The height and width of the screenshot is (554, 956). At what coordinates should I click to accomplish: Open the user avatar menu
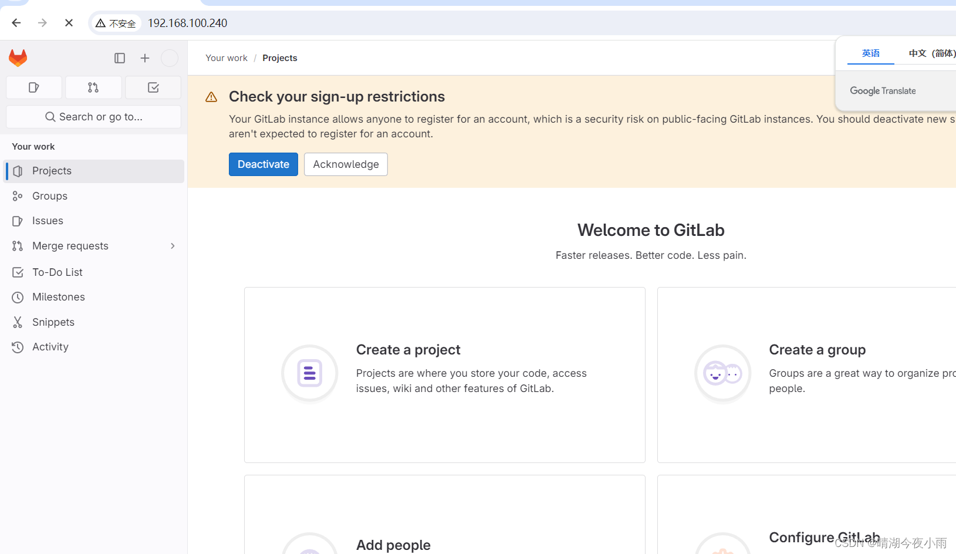coord(170,58)
